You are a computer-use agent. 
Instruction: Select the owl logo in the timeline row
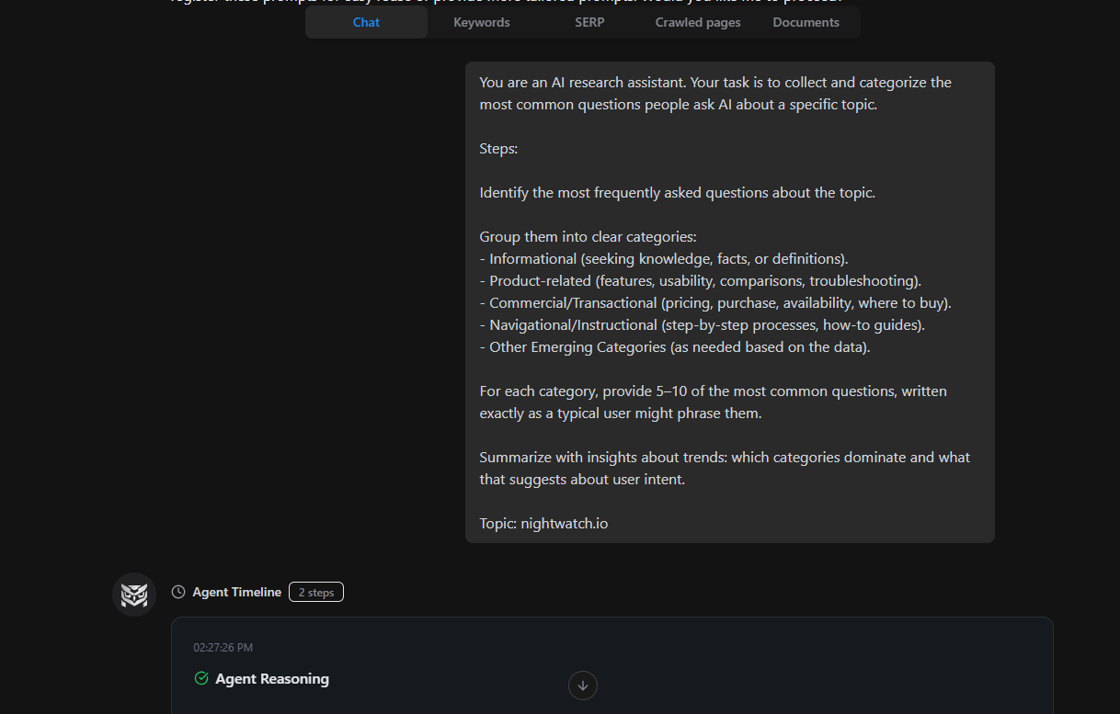[x=134, y=594]
